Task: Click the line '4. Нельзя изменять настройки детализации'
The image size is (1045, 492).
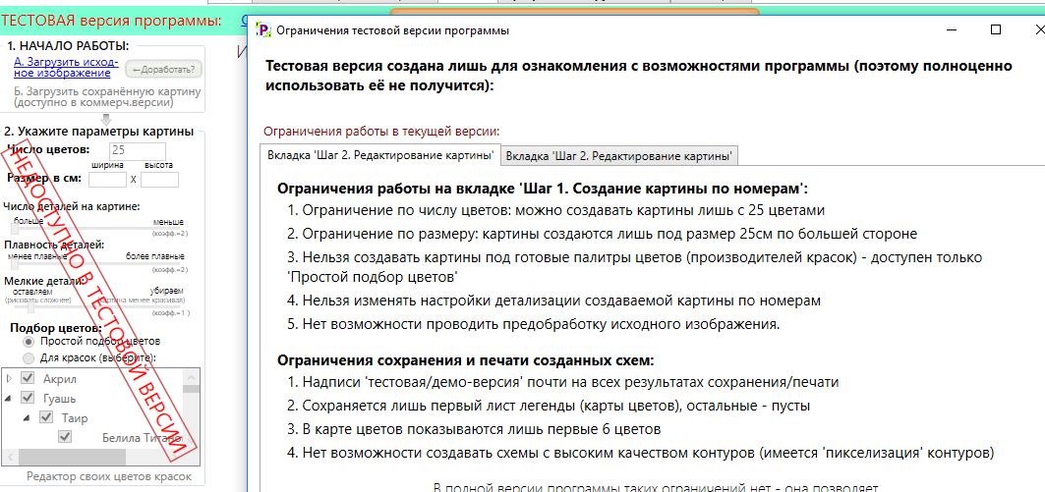Action: pyautogui.click(x=554, y=301)
